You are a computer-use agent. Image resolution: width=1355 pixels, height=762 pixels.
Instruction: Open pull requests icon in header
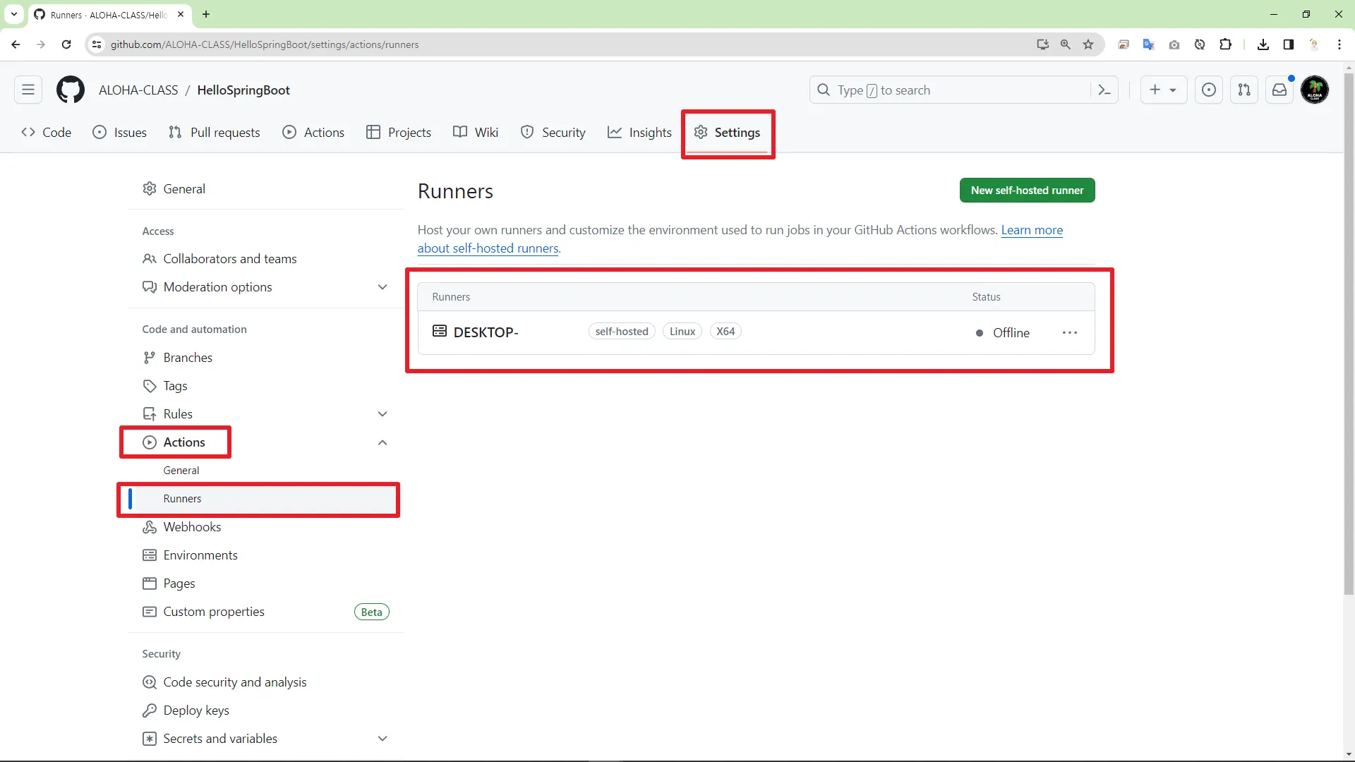1244,90
